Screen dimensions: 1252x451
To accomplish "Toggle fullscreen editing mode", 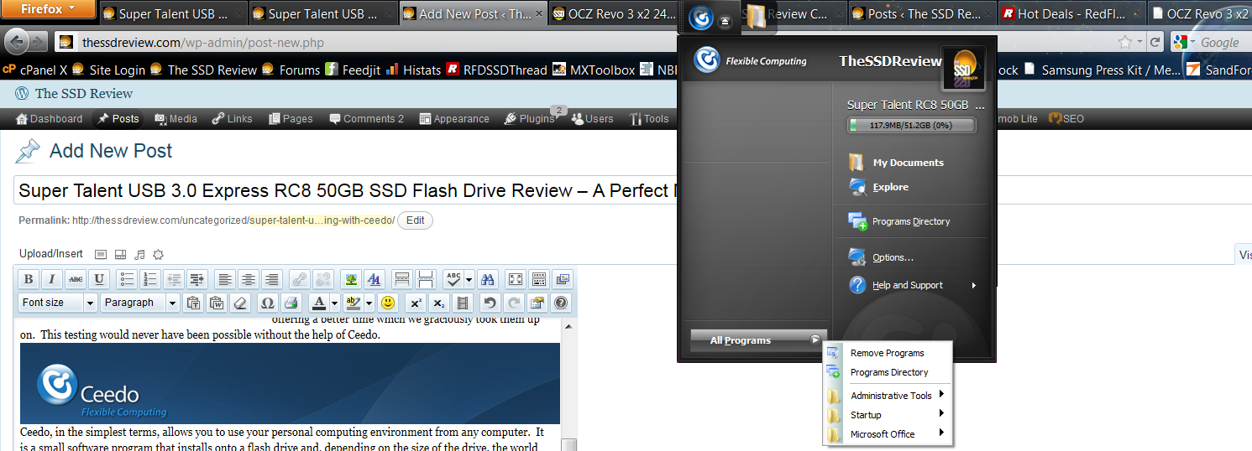I will coord(516,279).
